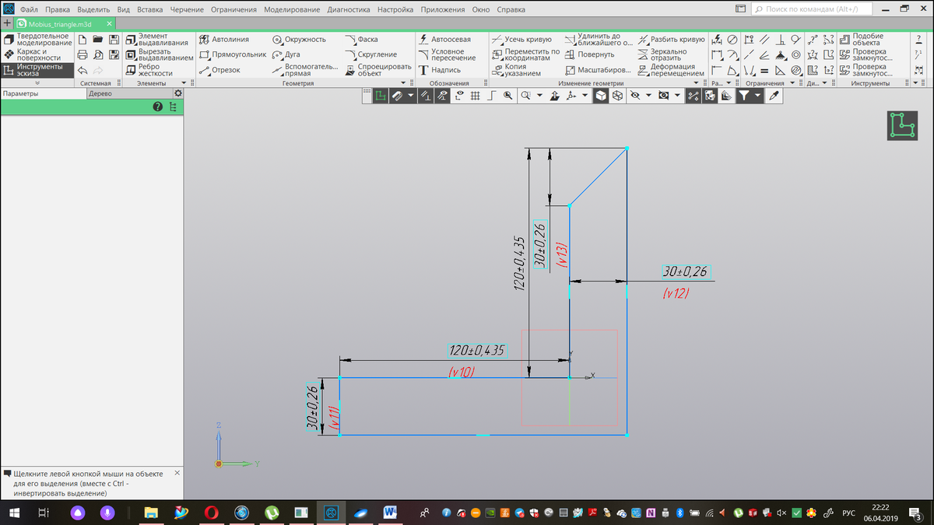Expand the Элементы toolbar group arrow

click(184, 82)
